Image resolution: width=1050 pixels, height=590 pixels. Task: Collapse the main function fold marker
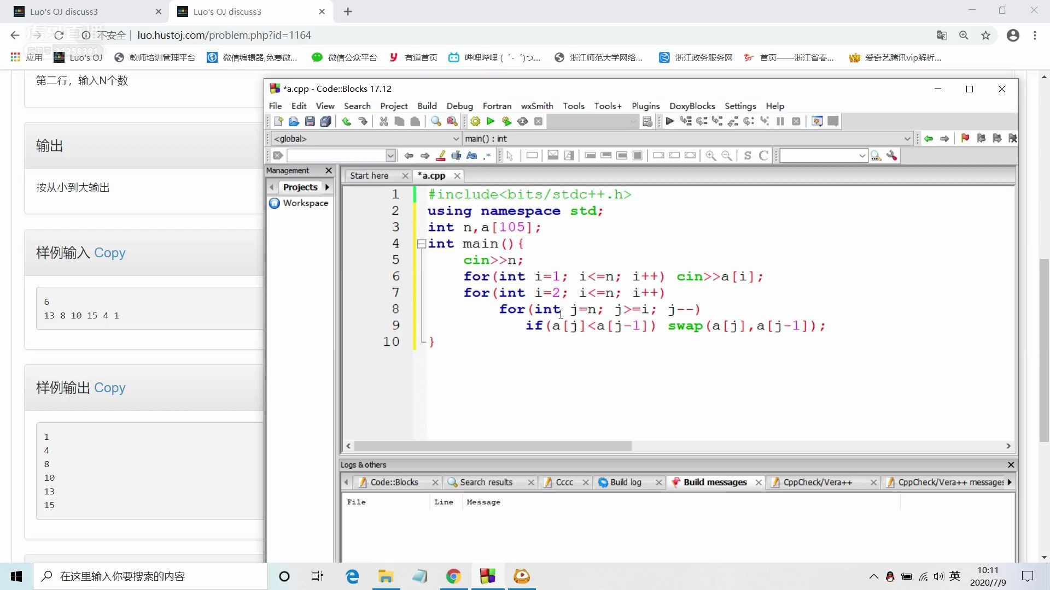[x=421, y=244]
